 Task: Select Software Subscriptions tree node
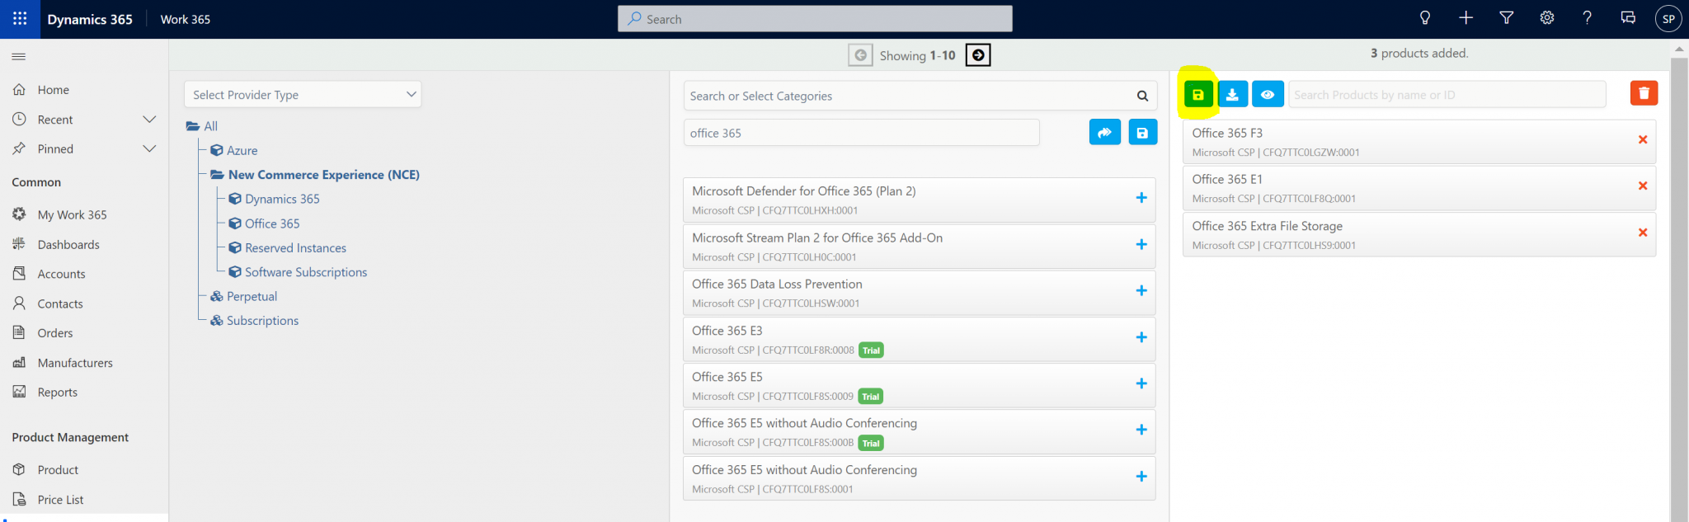299,272
